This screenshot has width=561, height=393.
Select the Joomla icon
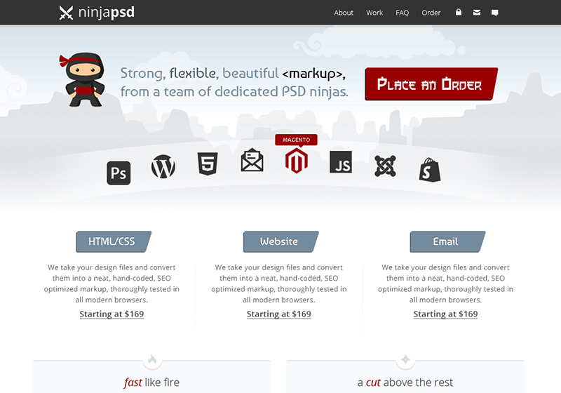tap(385, 166)
